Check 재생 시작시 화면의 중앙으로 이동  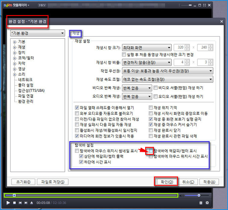pos(151,113)
